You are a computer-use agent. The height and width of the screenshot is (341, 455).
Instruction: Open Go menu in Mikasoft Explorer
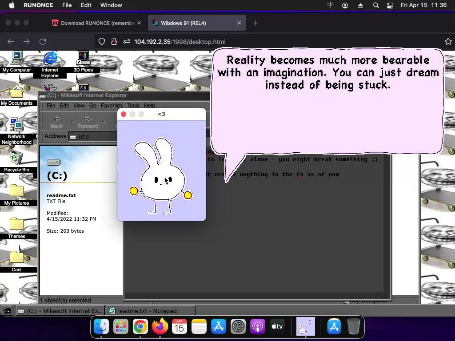pyautogui.click(x=92, y=106)
